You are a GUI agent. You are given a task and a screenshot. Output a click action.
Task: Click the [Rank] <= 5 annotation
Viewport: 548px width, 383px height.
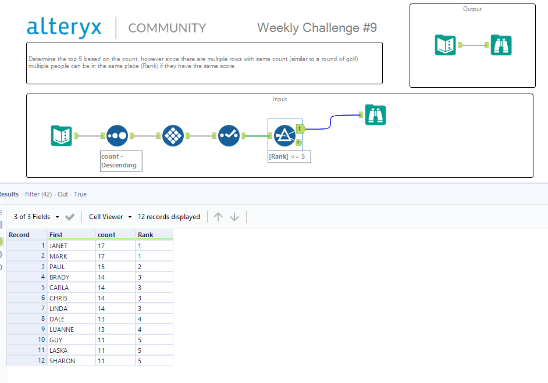coord(289,156)
